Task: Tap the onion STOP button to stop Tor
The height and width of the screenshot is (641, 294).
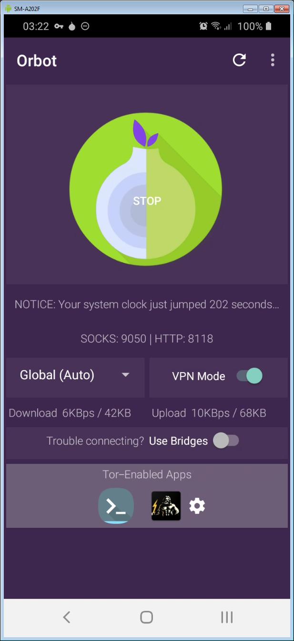Action: point(147,201)
